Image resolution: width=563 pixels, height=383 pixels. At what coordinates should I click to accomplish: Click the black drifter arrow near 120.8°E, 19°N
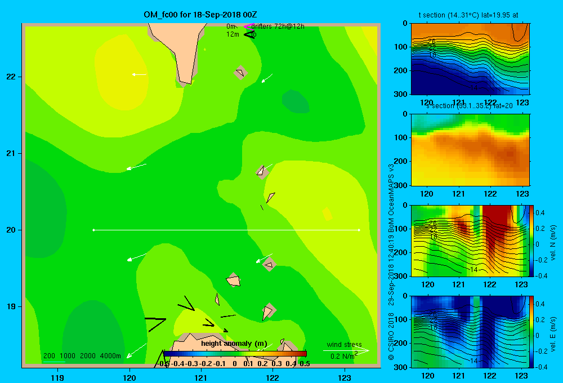coord(186,304)
